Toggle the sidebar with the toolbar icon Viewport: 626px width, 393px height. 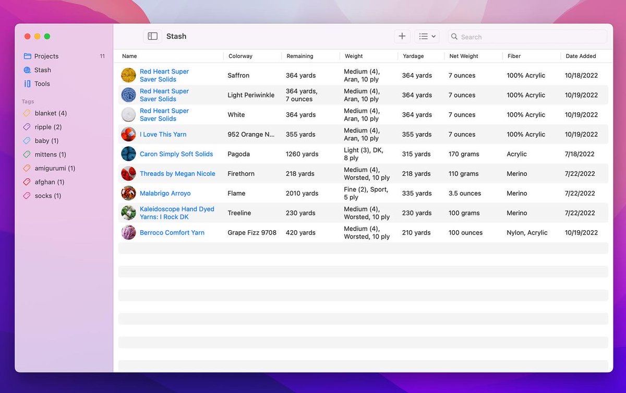pos(152,37)
